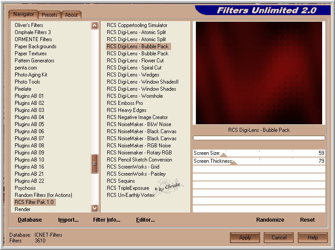Choose RCS Un-Earthly Vortex filter
Viewport: 335px width, 250px height.
point(131,195)
